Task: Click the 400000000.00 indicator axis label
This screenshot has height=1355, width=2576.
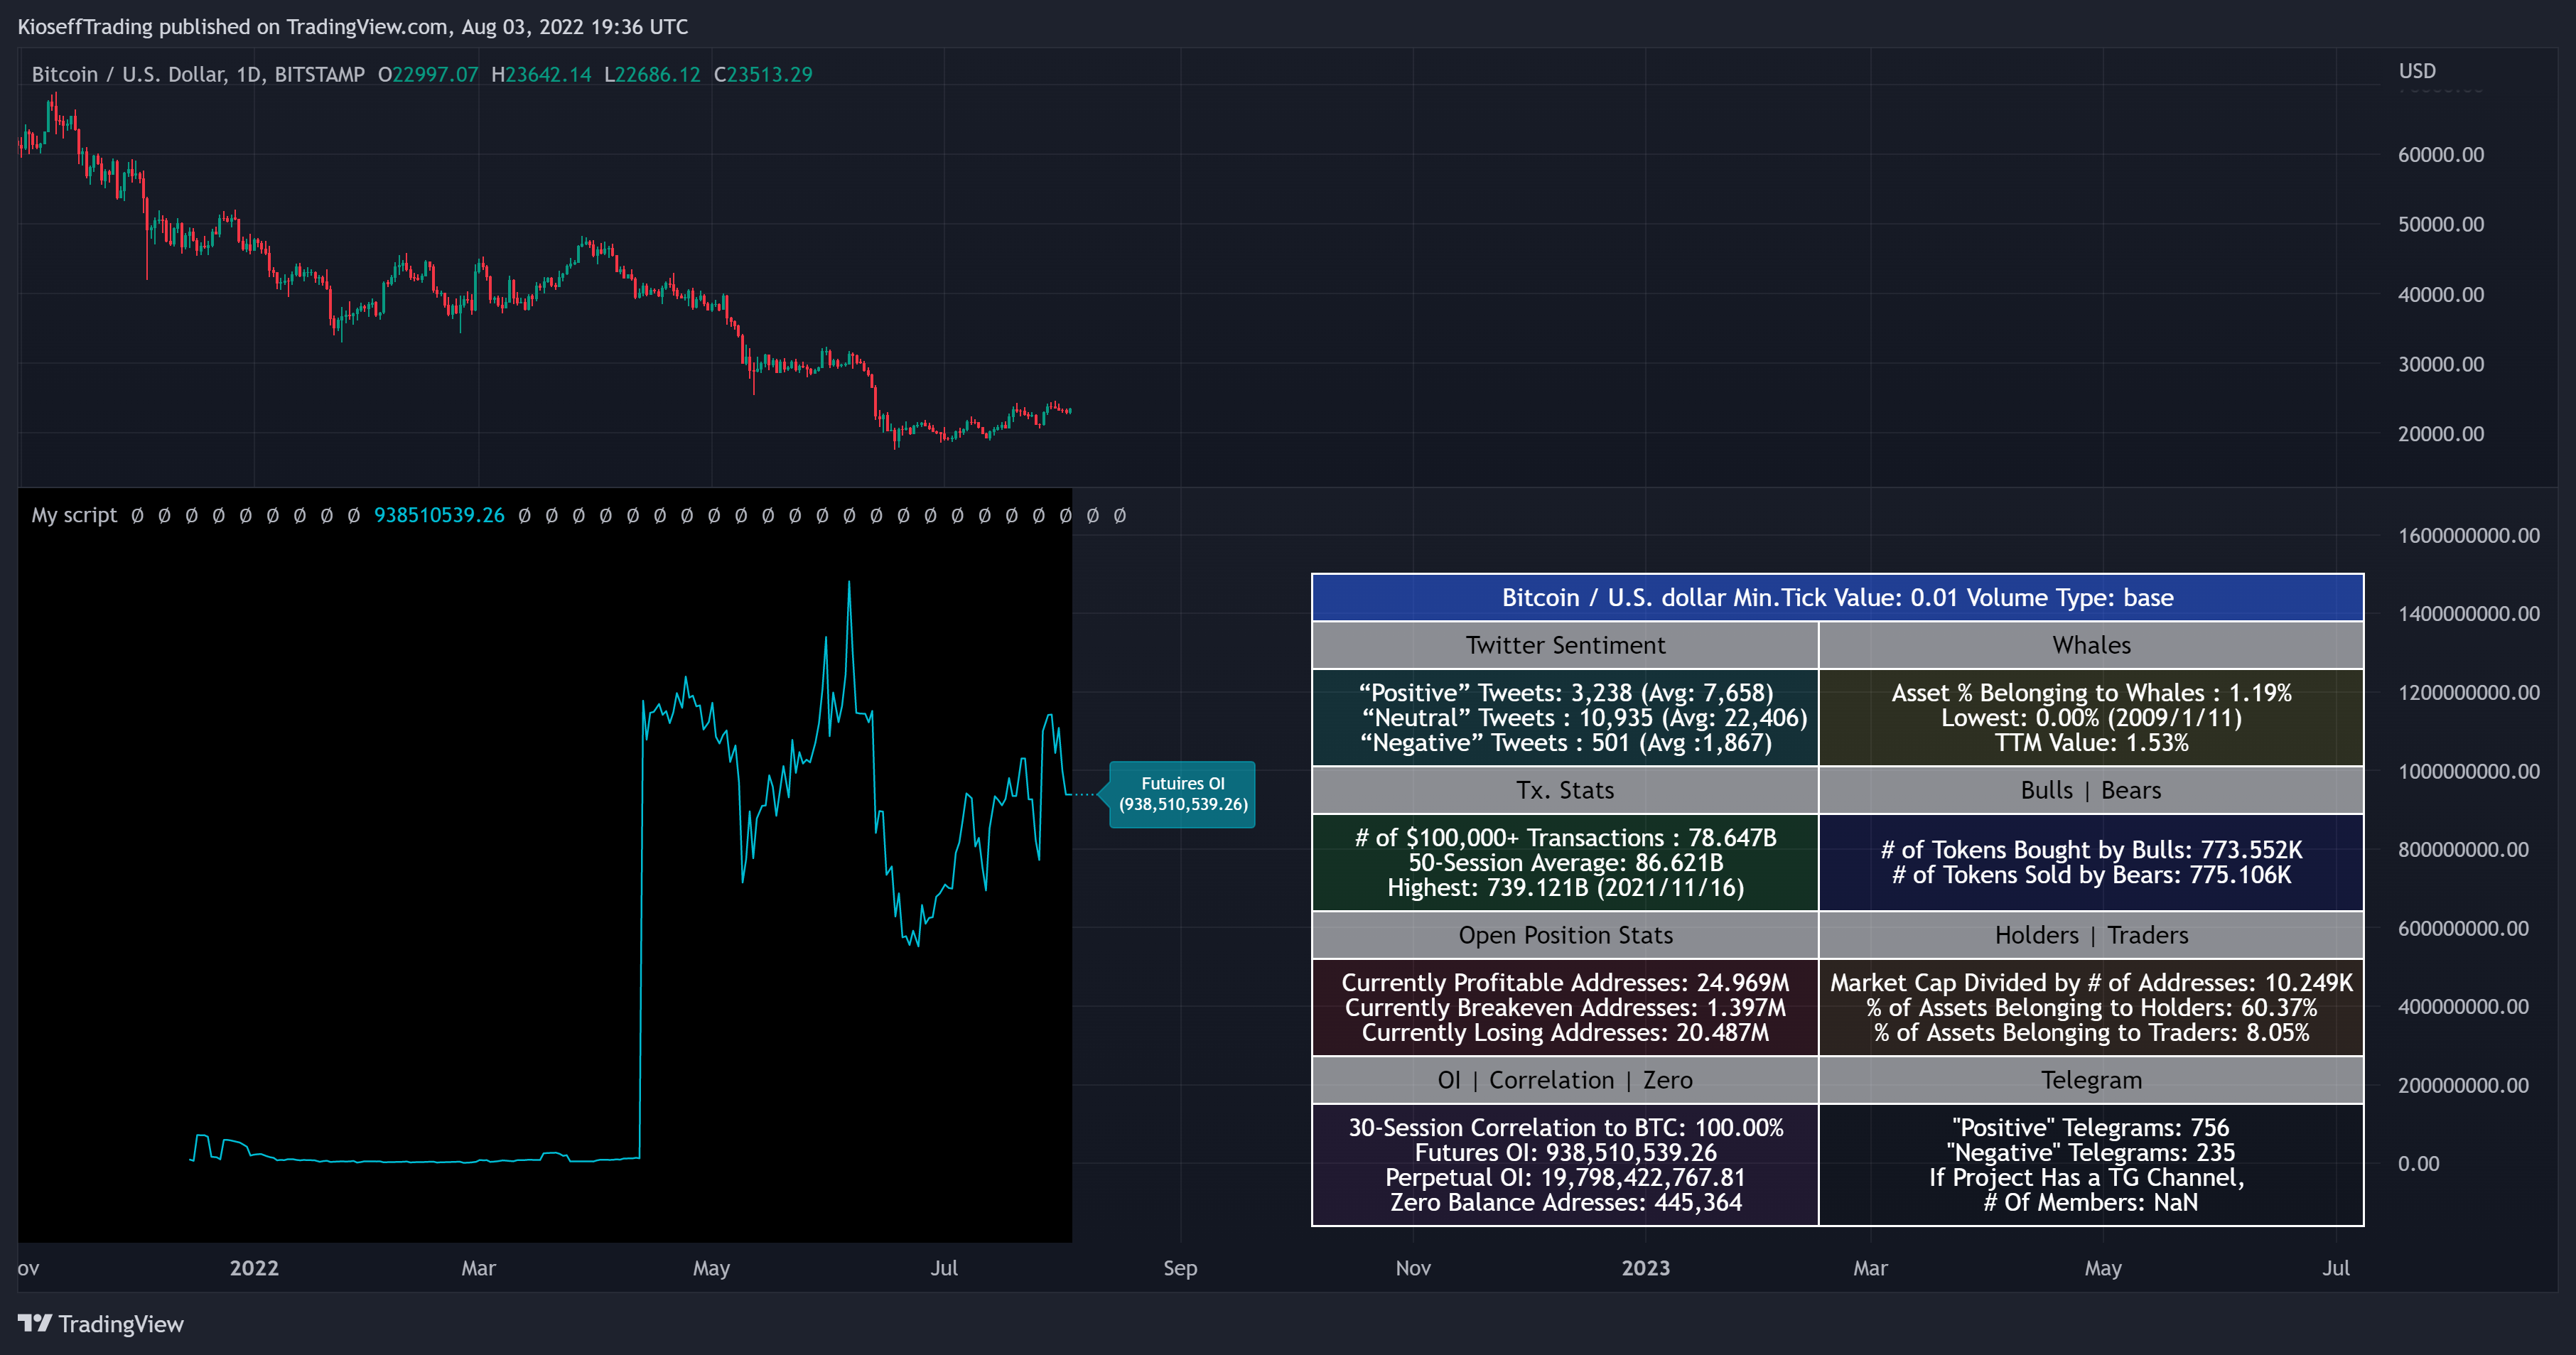Action: point(2463,1006)
